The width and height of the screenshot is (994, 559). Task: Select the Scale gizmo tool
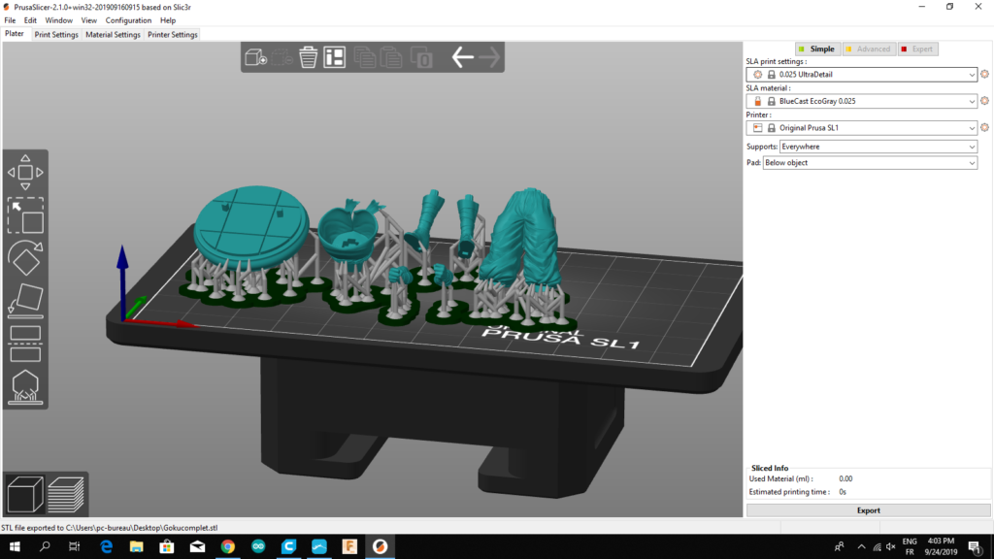(x=25, y=215)
